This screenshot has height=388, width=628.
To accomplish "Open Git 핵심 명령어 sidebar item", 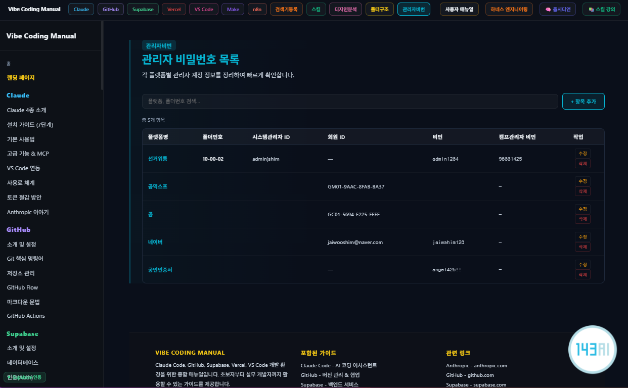I will [x=25, y=259].
